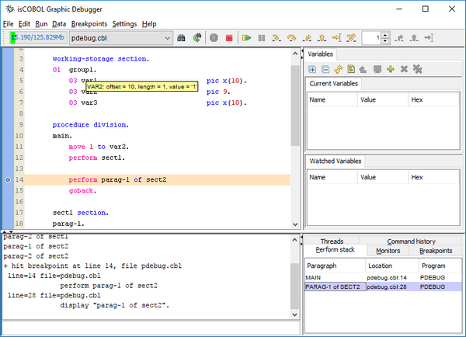The image size is (466, 337).
Task: Click the Expand all variables icon
Action: pyautogui.click(x=312, y=69)
